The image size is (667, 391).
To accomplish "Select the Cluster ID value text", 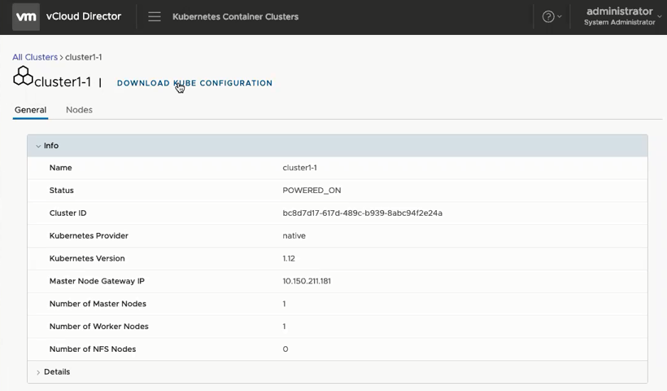I will pos(362,213).
